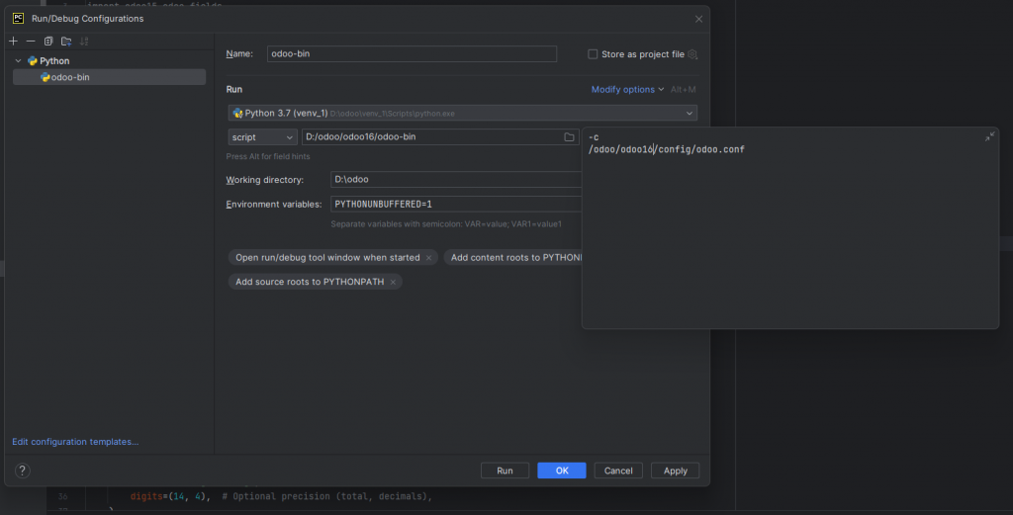Click the Cancel button

coord(618,471)
